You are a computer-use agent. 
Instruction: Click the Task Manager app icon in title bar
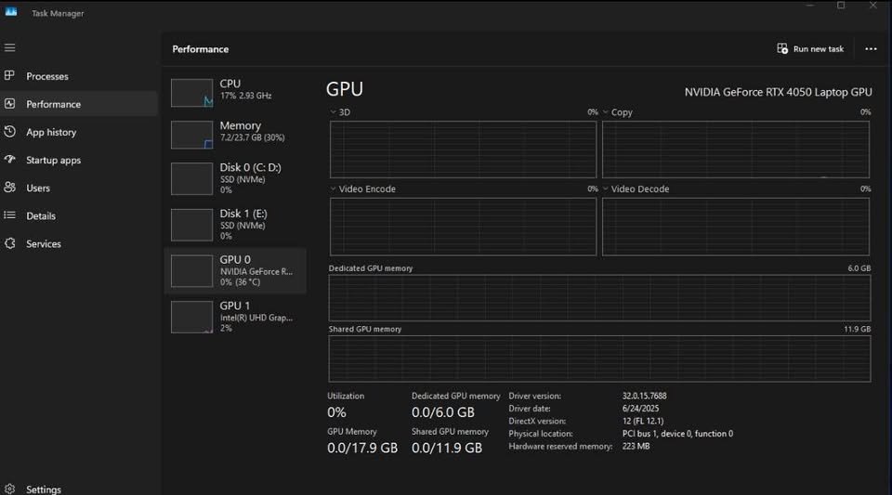point(11,12)
